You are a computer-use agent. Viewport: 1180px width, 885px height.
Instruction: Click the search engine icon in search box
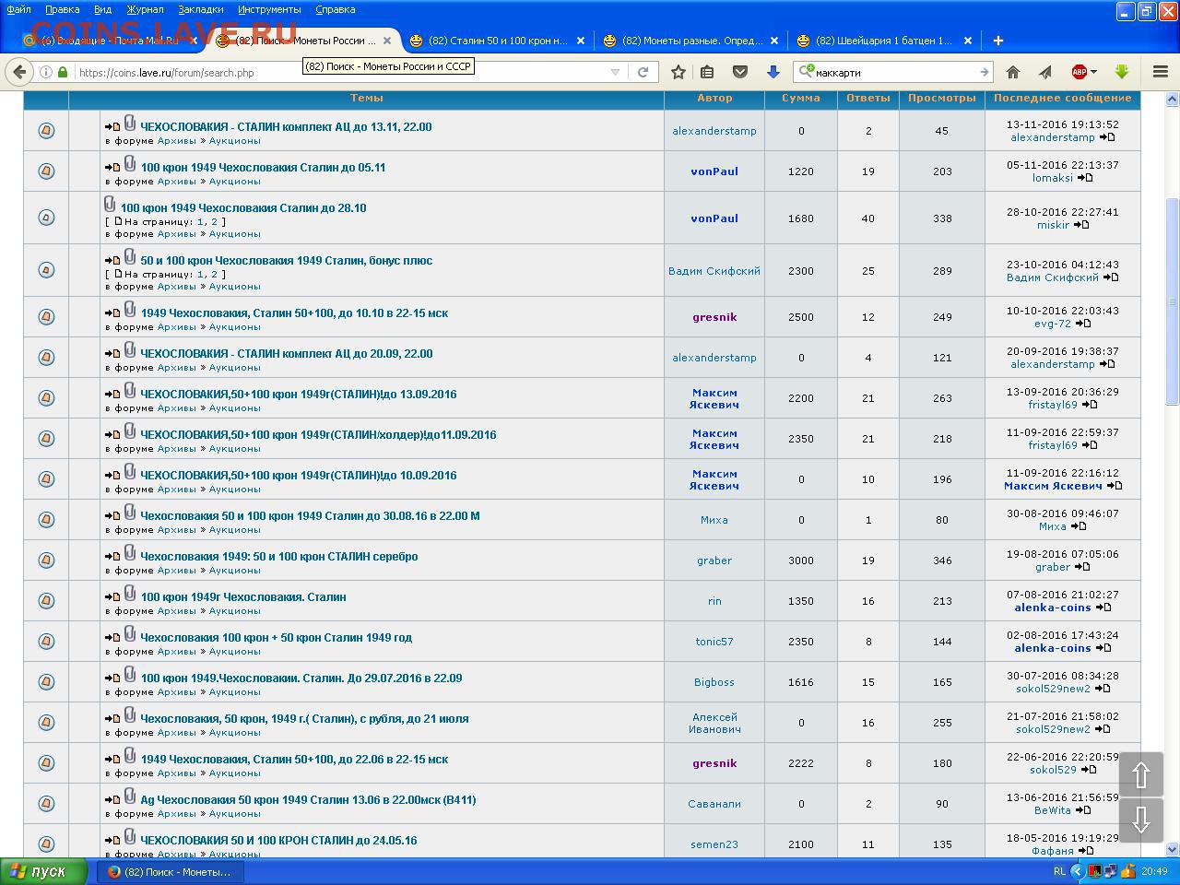click(806, 72)
